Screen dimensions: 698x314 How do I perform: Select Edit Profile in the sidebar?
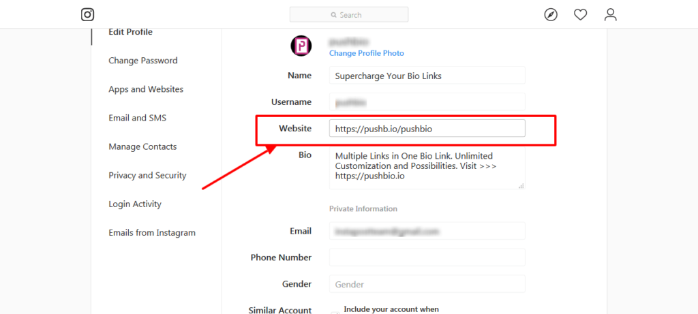(x=130, y=32)
